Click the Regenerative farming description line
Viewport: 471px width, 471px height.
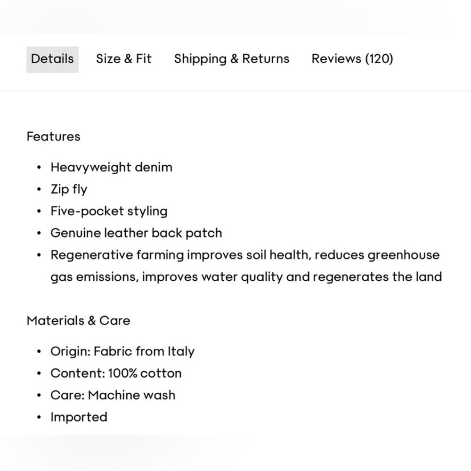pyautogui.click(x=245, y=255)
